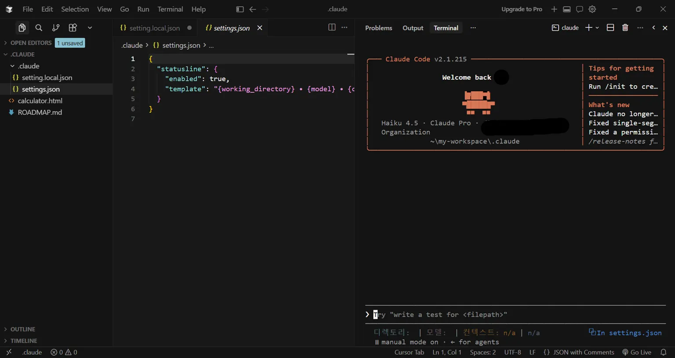This screenshot has height=358, width=675.
Task: Open terminal views and more actions
Action: coord(640,28)
